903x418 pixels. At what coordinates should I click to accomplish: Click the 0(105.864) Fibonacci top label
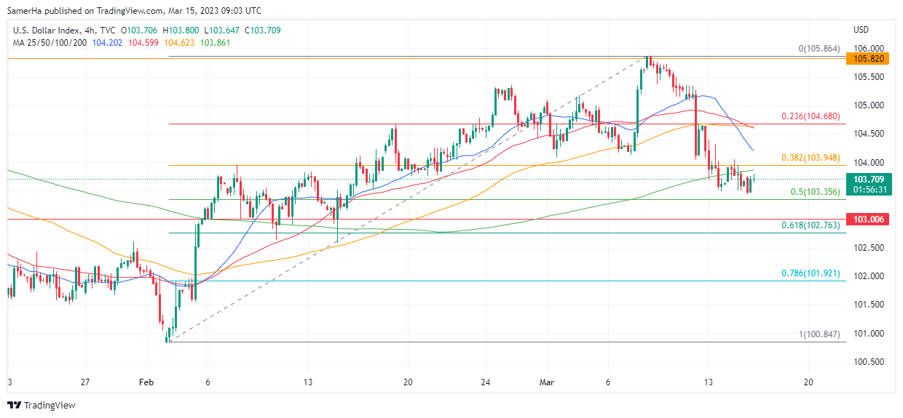click(819, 49)
